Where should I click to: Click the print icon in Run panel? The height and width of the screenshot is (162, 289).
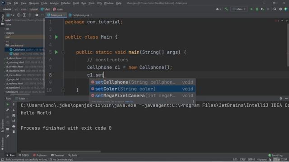[14, 126]
